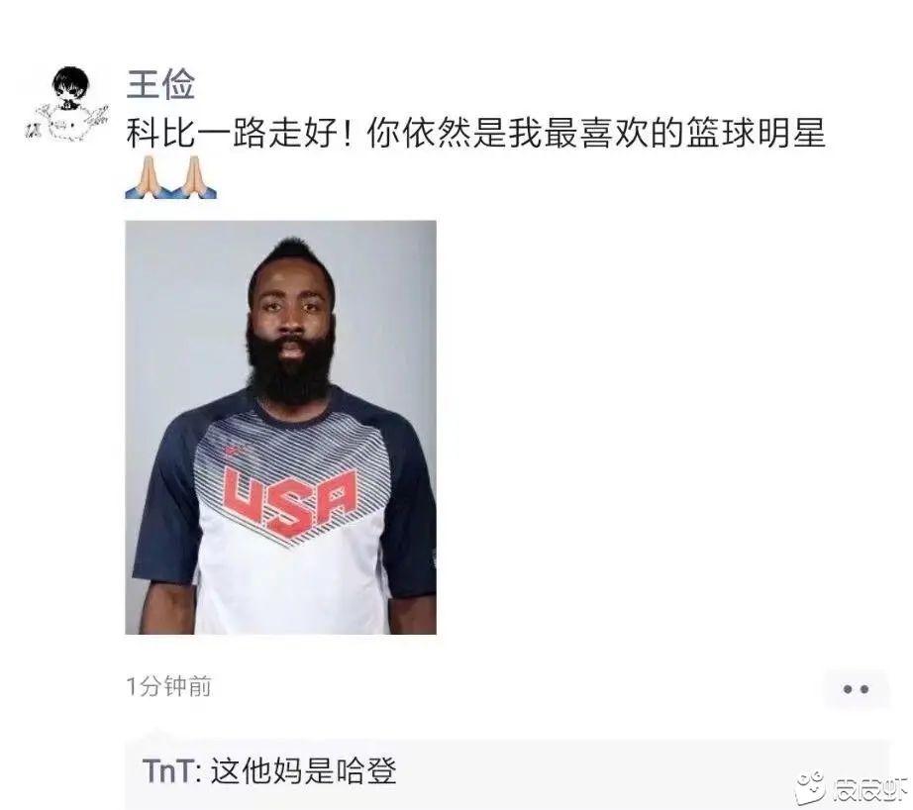Viewport: 913px width, 810px height.
Task: Click the 皮皮虾 watermark mascot icon
Action: 811,789
